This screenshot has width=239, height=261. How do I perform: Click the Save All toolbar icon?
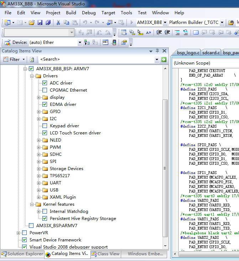(48, 22)
